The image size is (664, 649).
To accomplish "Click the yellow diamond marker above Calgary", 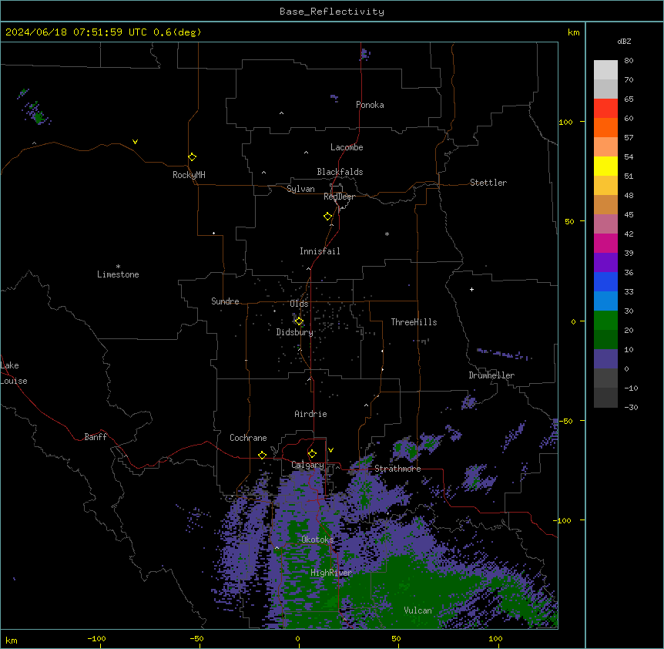I will coord(312,454).
